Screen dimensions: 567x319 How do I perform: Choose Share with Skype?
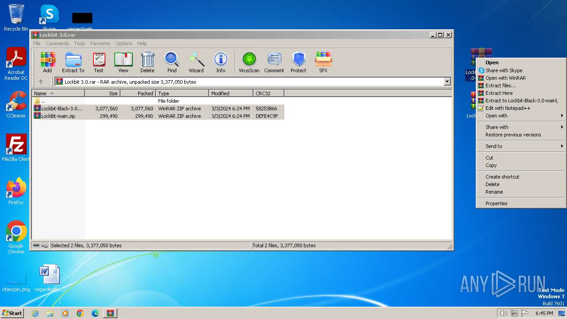pyautogui.click(x=521, y=70)
